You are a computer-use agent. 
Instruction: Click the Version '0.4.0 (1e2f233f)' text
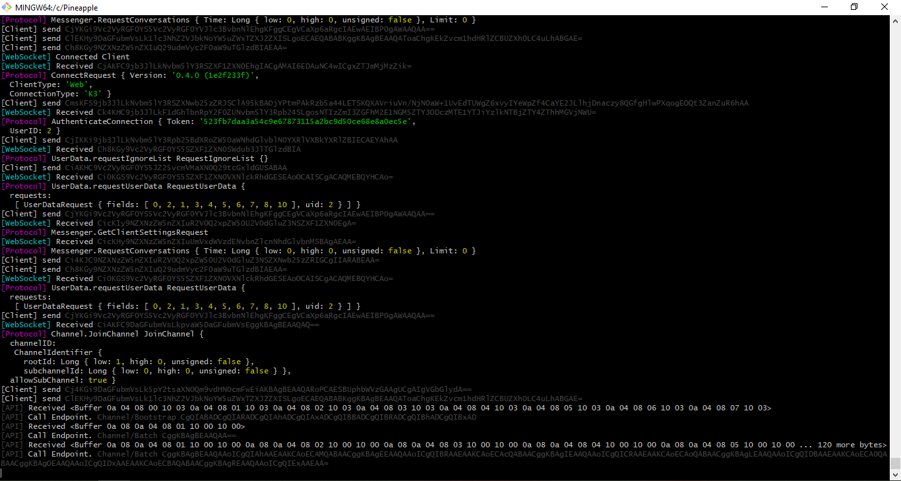pos(214,75)
